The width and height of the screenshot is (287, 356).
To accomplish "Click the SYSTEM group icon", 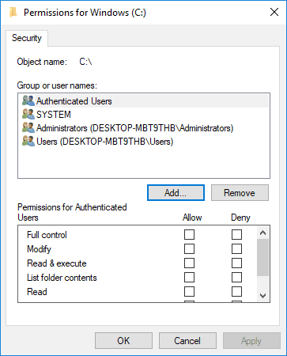I will 28,115.
